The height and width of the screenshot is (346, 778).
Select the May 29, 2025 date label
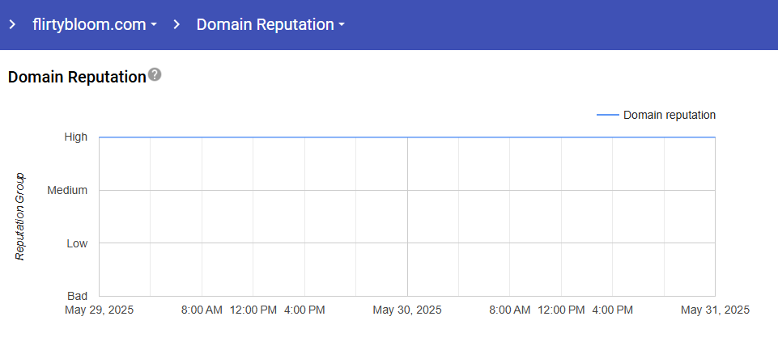[100, 310]
